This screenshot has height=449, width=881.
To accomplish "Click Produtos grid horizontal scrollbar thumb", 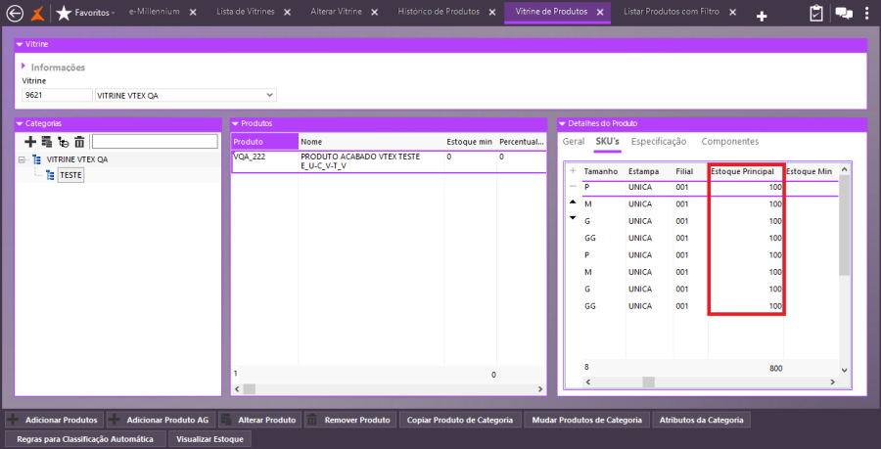I will (x=250, y=388).
